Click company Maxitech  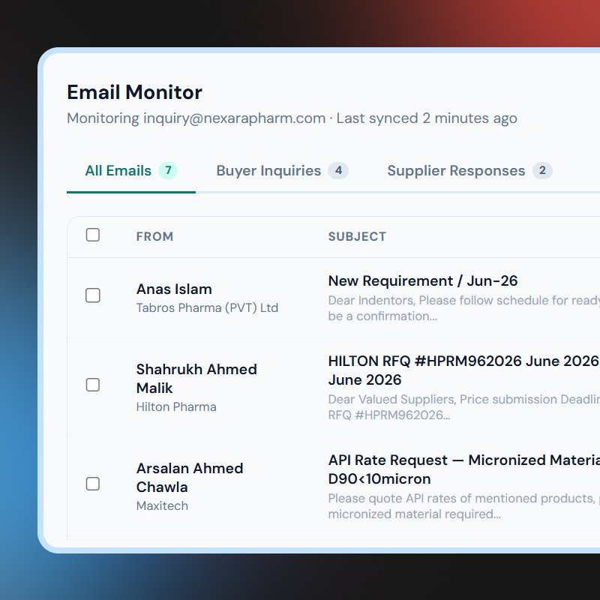[162, 505]
